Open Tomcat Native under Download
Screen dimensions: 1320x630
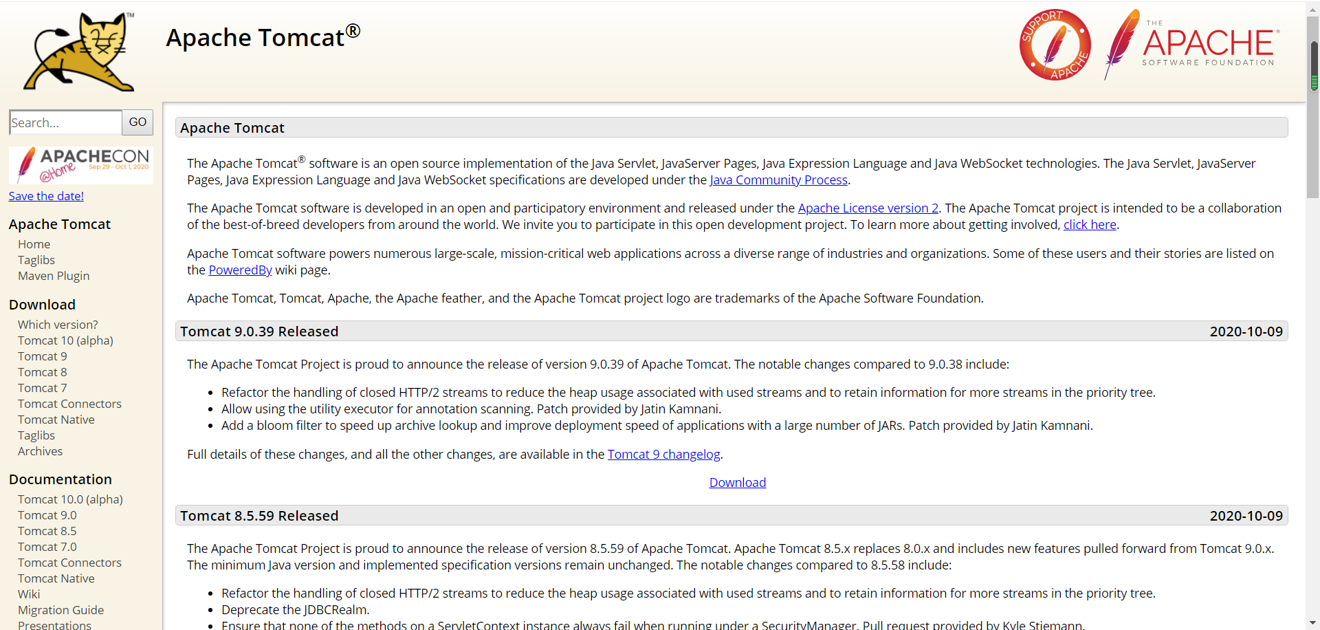tap(56, 420)
